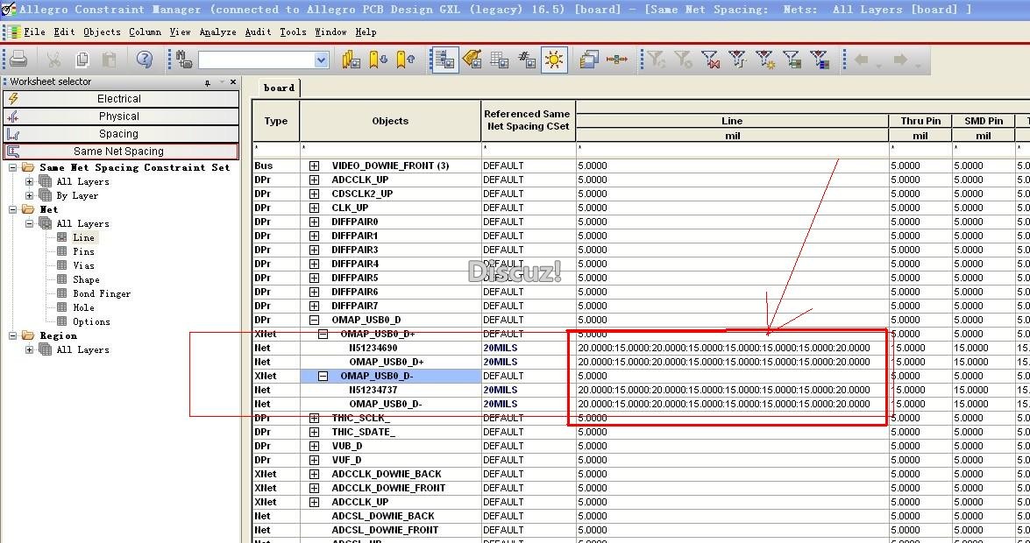Screen dimensions: 1030x543
Task: Click the Print icon in the toolbar
Action: point(18,60)
